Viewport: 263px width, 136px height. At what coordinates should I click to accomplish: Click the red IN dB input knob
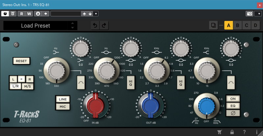[x=95, y=106]
